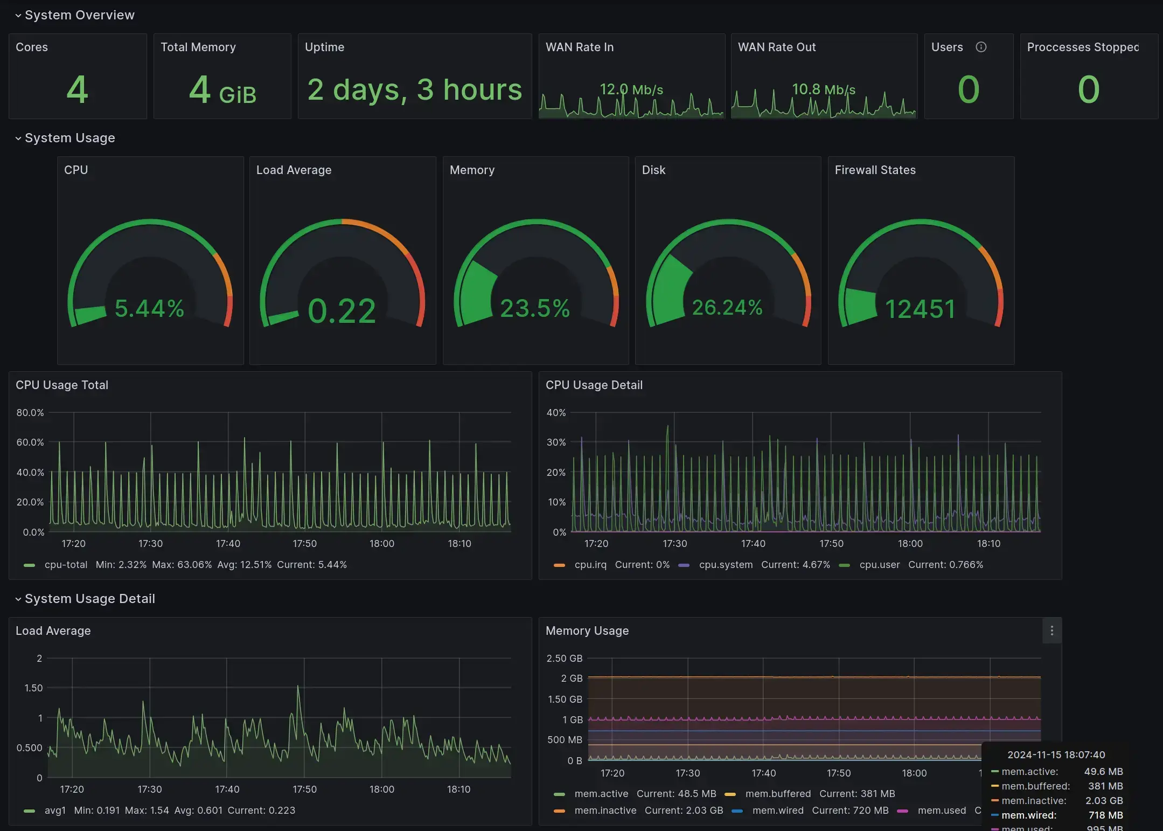Open the three-dot menu of Memory Usage panel
This screenshot has height=831, width=1163.
(x=1051, y=631)
